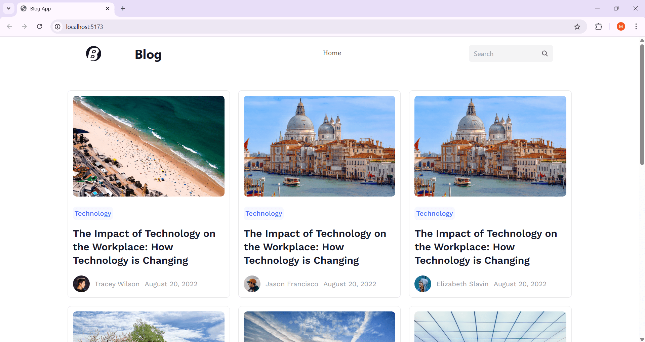645x342 pixels.
Task: Click the search magnifier icon
Action: 545,53
